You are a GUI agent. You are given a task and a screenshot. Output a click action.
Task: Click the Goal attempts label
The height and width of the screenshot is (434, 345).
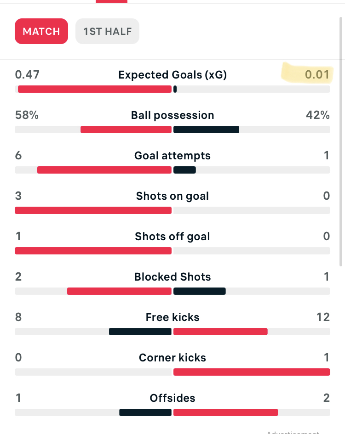tap(172, 156)
